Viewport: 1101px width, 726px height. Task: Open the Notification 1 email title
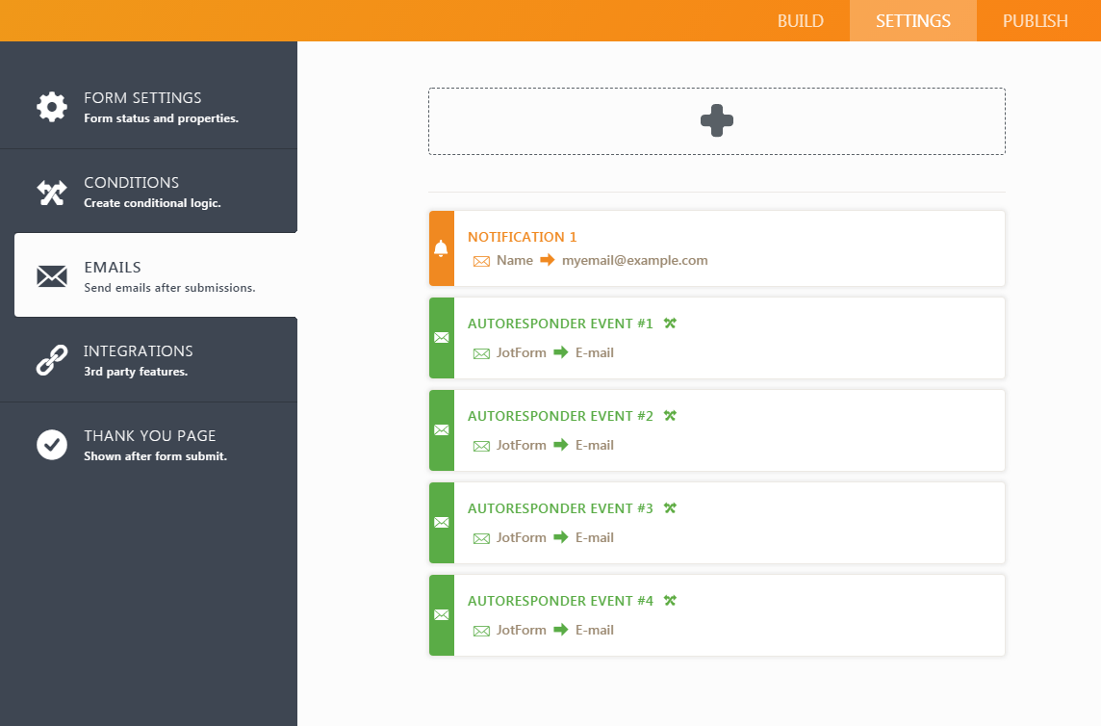[522, 237]
